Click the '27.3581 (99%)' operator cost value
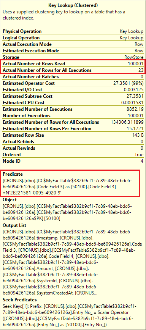Image resolution: width=146 pixels, height=330 pixels. pyautogui.click(x=128, y=83)
